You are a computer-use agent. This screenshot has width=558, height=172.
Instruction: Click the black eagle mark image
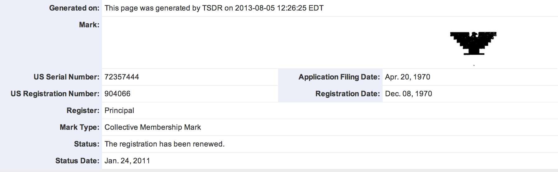tap(473, 43)
